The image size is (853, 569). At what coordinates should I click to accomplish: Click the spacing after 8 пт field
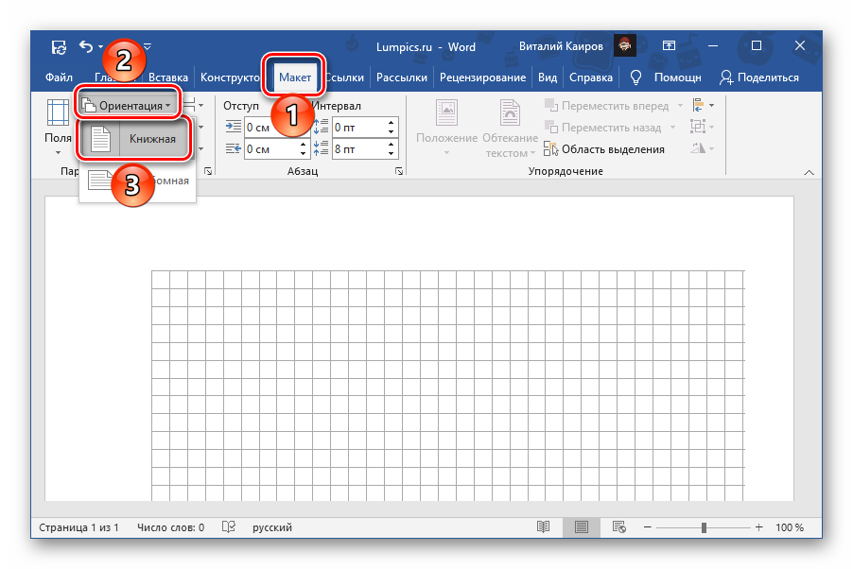click(x=359, y=149)
